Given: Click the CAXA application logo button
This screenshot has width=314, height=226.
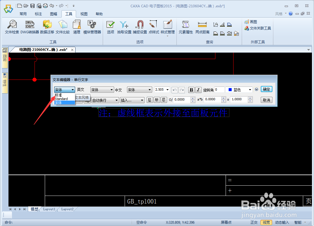Looking at the screenshot, I should [8, 9].
